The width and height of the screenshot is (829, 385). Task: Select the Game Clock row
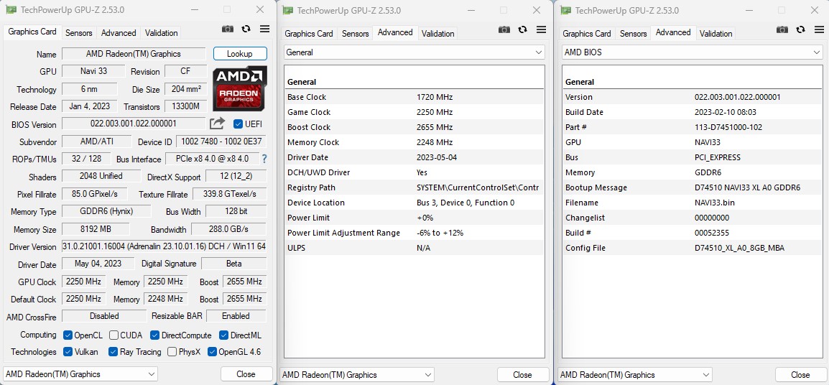[x=414, y=112]
